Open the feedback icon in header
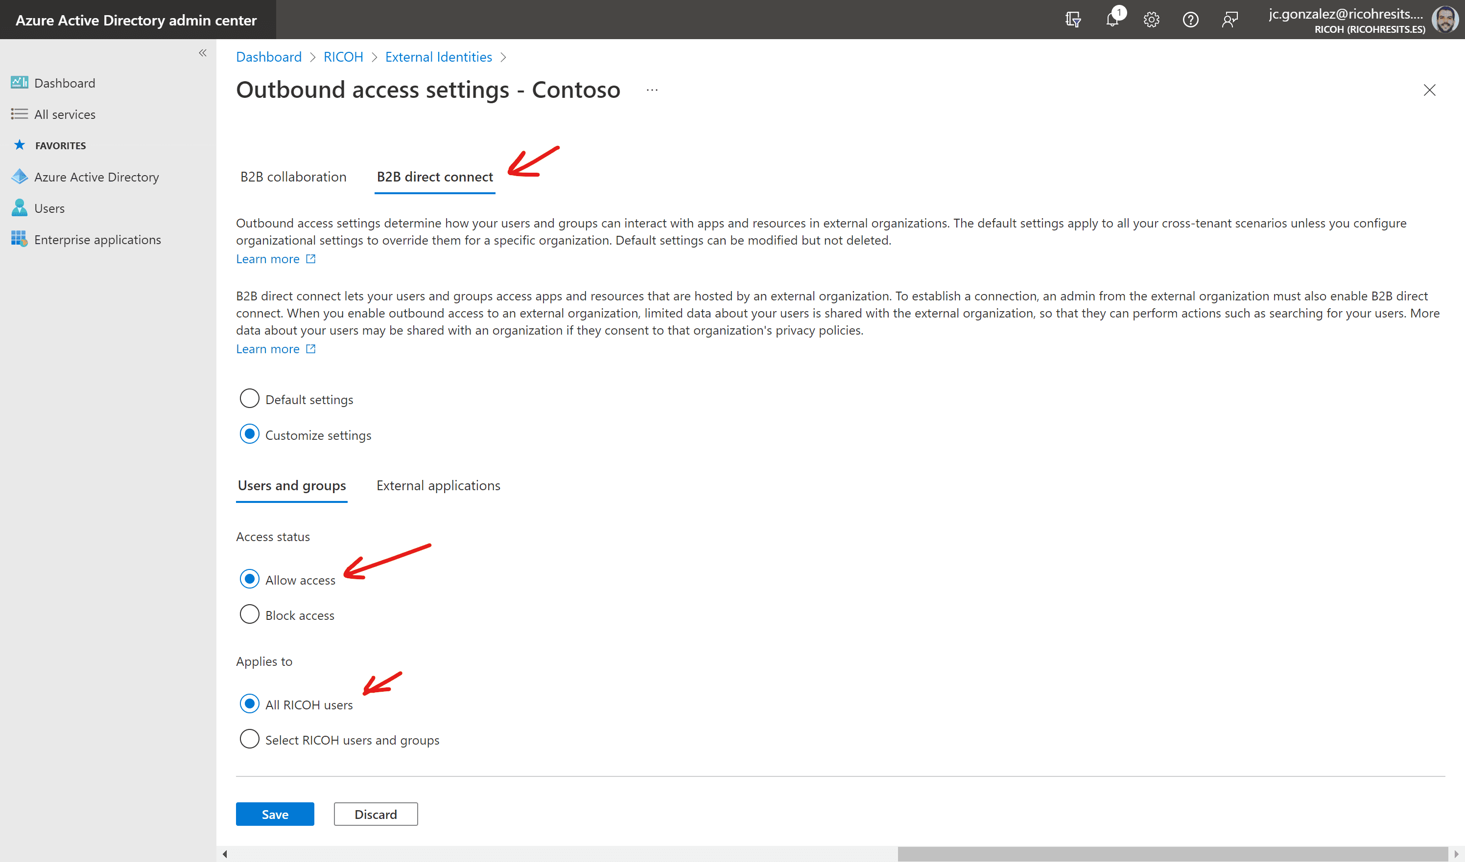 click(x=1229, y=20)
